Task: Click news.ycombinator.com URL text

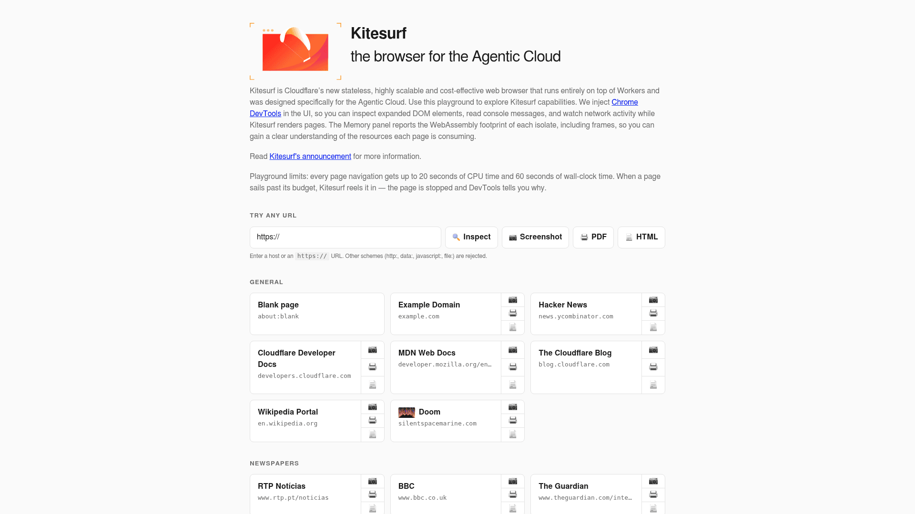Action: (576, 316)
